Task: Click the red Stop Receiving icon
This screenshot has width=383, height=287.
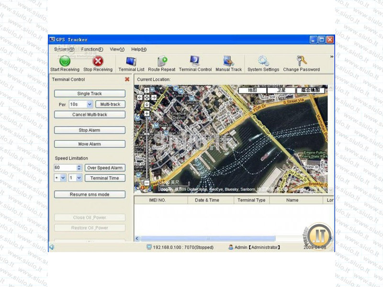Action: pos(98,61)
